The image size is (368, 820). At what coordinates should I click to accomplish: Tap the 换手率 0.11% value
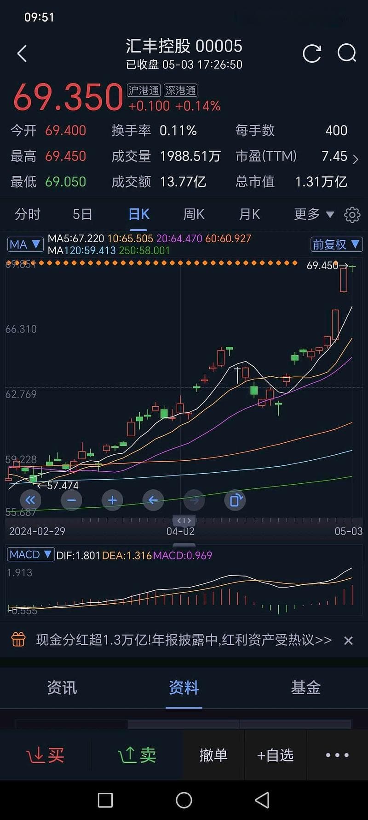178,131
